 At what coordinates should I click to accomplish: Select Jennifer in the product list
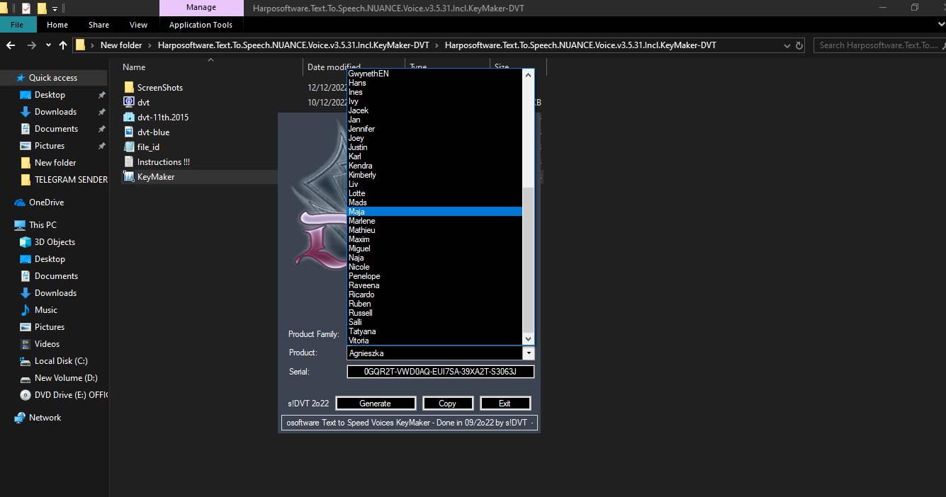pos(434,129)
